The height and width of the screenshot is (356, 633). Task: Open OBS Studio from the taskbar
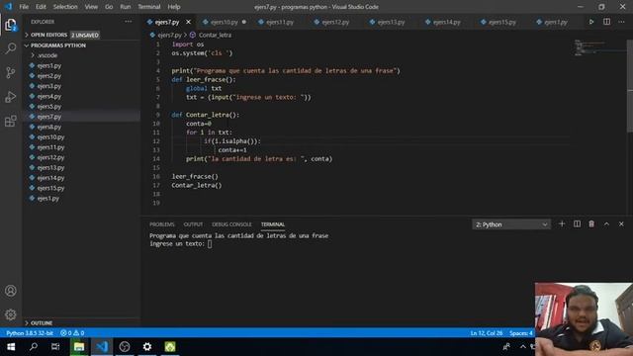pyautogui.click(x=125, y=347)
